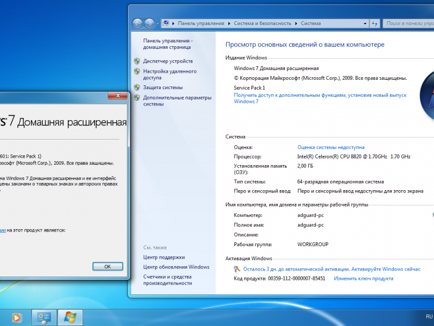Image resolution: width=434 pixels, height=326 pixels.
Task: Click the Перо и сенсорный ввод недоступны text
Action: click(360, 191)
